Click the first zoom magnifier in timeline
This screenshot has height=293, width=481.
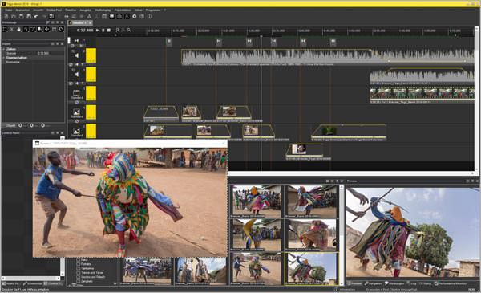coord(118,31)
